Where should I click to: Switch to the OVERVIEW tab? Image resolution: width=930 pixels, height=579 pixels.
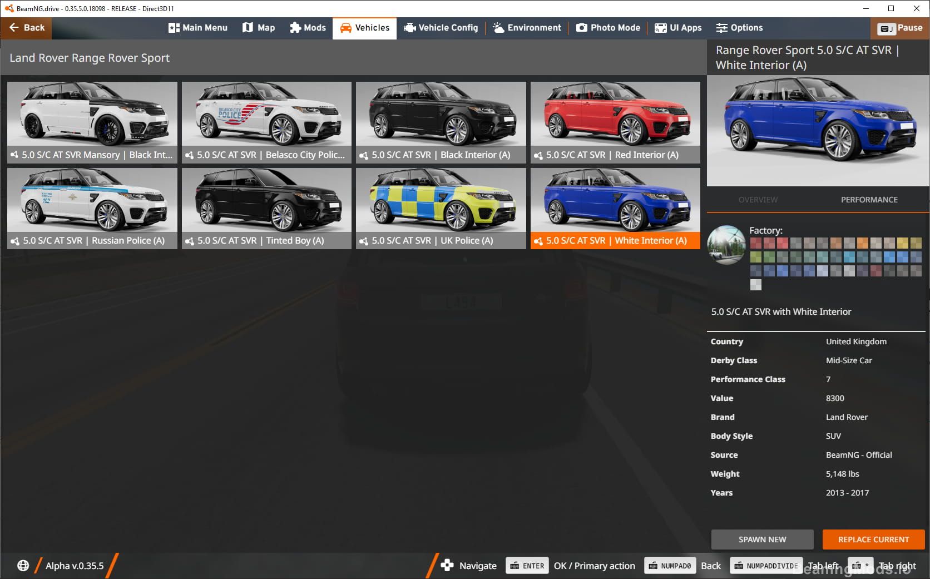[x=758, y=200]
